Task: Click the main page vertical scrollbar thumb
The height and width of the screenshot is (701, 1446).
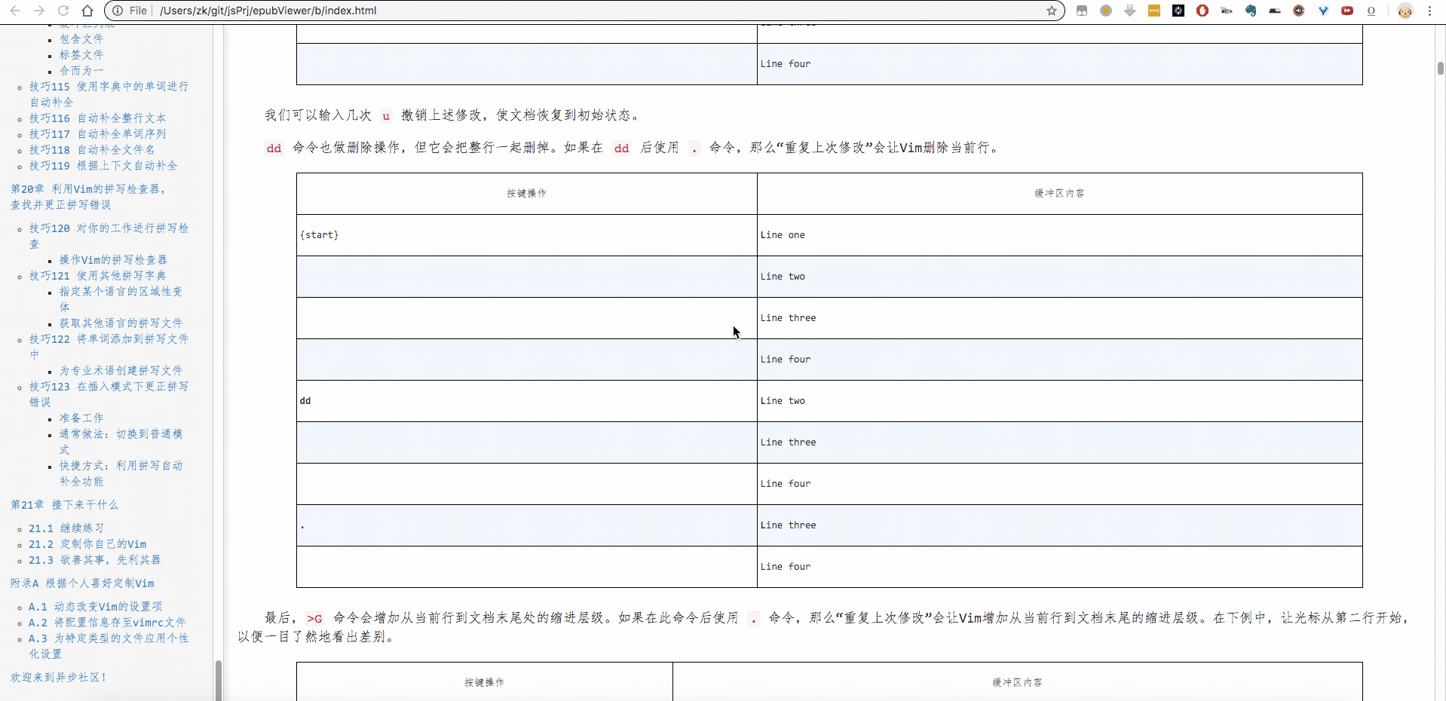Action: (1441, 68)
